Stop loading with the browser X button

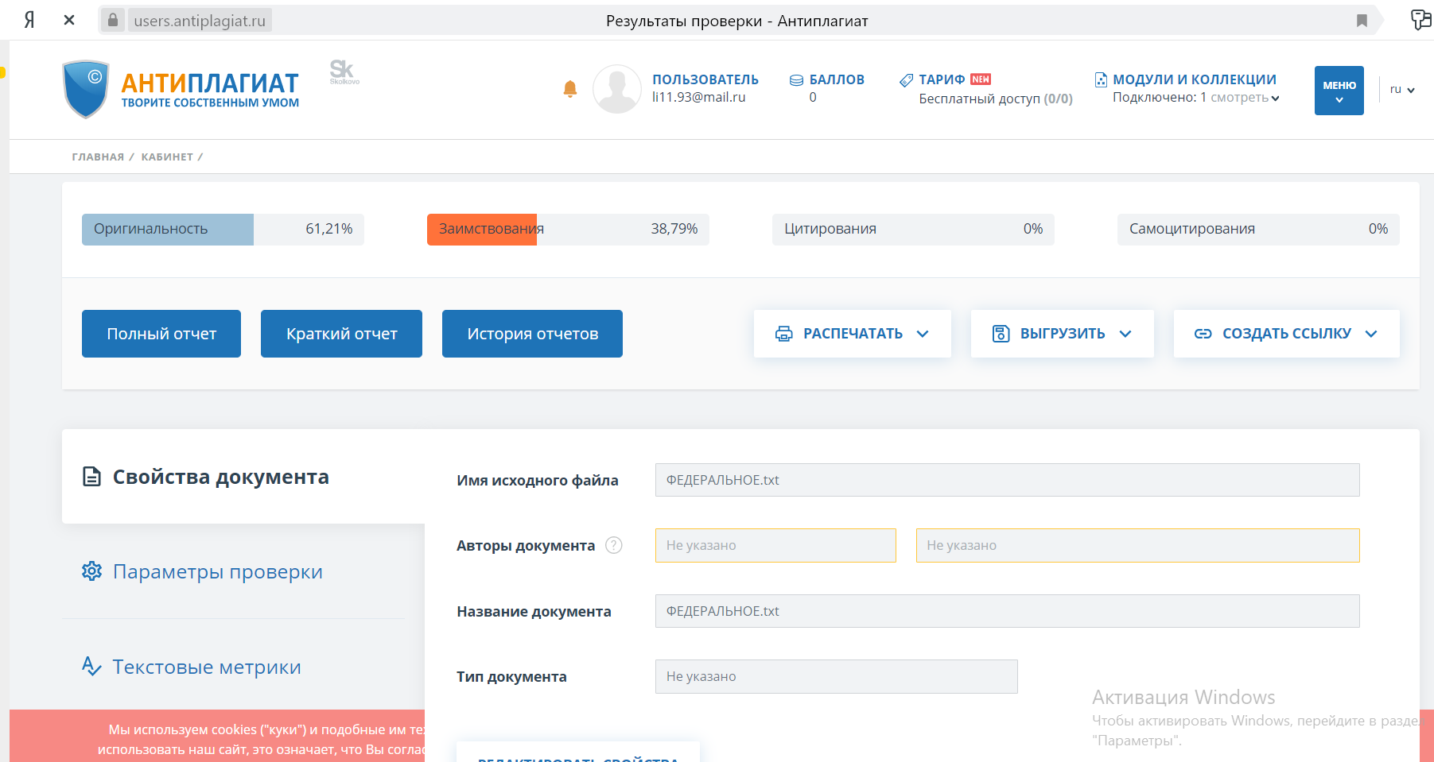tap(69, 20)
